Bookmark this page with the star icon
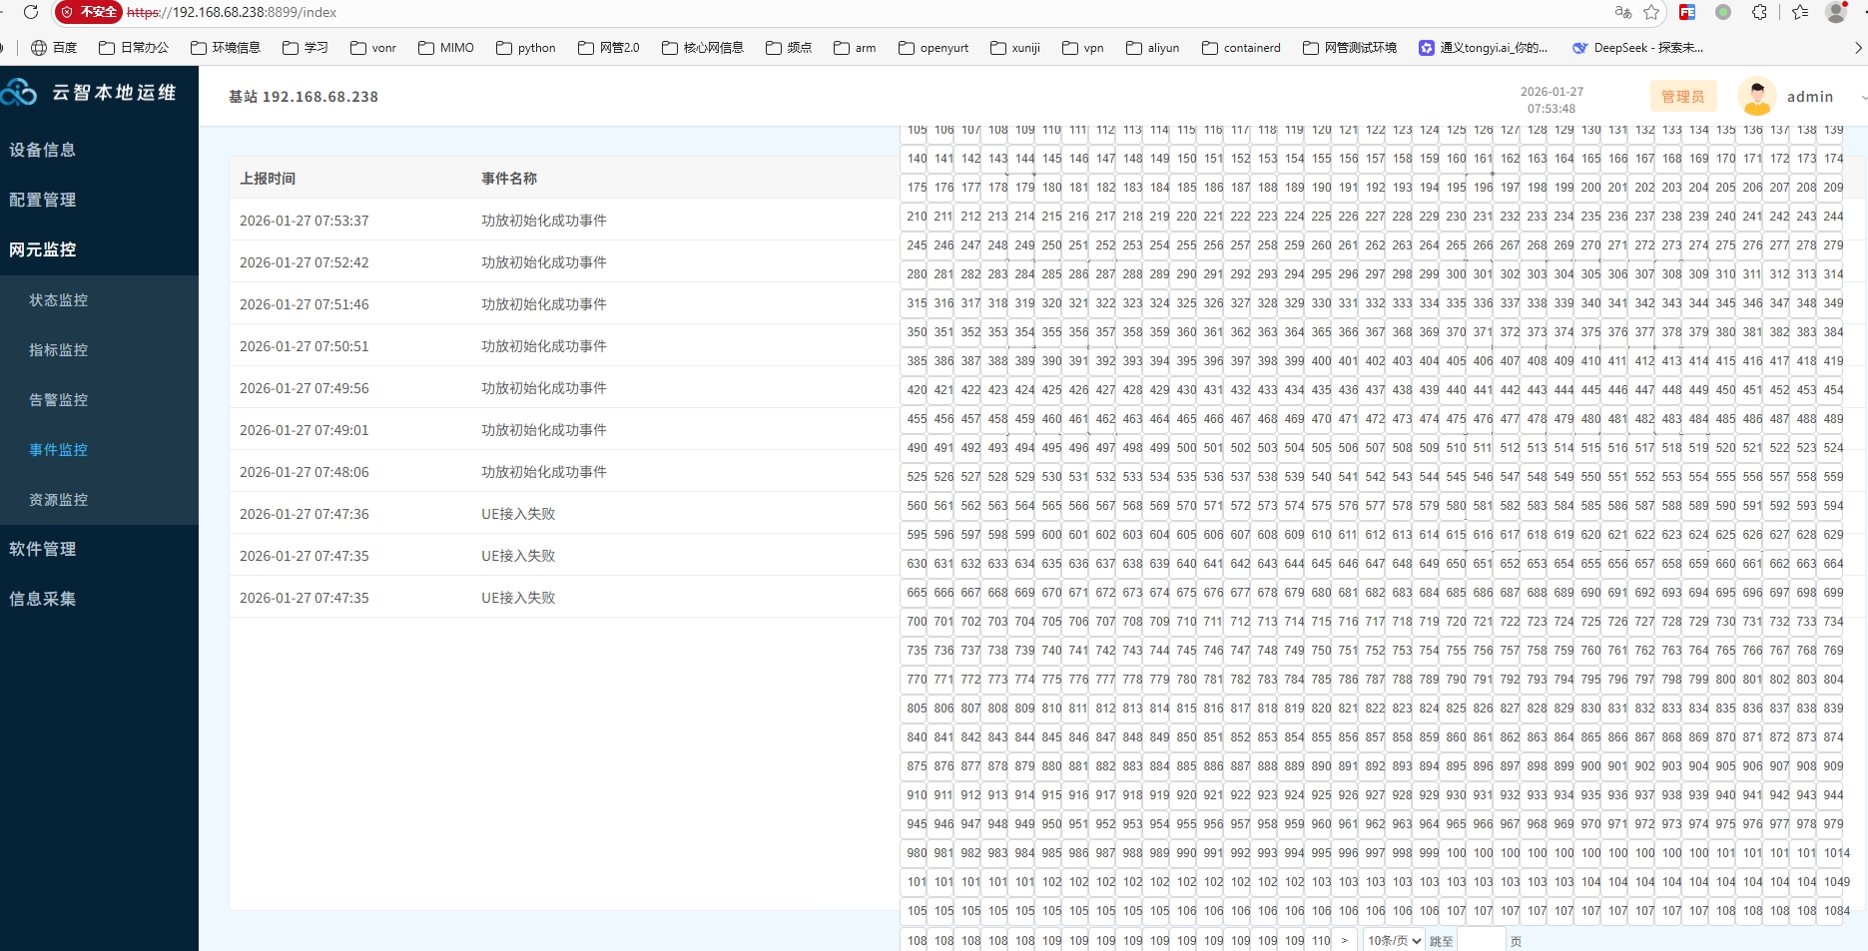The width and height of the screenshot is (1868, 951). 1651,12
